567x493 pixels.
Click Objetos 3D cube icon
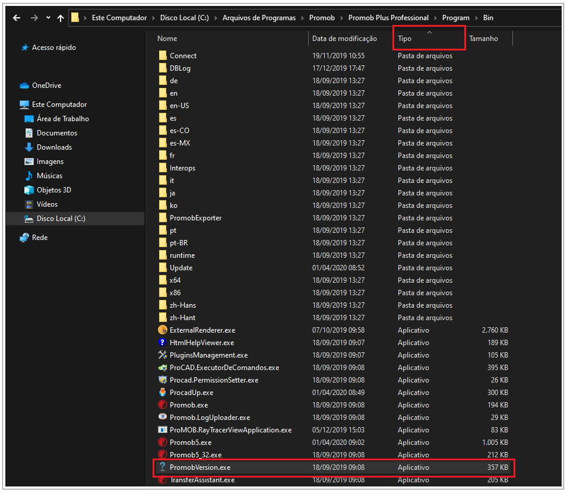pos(29,190)
